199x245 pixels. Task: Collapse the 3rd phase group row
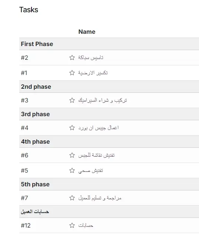109,114
